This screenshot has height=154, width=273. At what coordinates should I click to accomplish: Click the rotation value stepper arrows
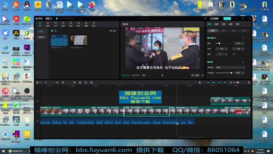click(x=226, y=54)
